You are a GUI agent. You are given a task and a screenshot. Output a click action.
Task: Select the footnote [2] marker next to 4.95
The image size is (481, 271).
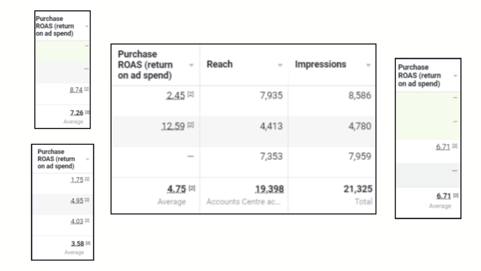coord(88,200)
